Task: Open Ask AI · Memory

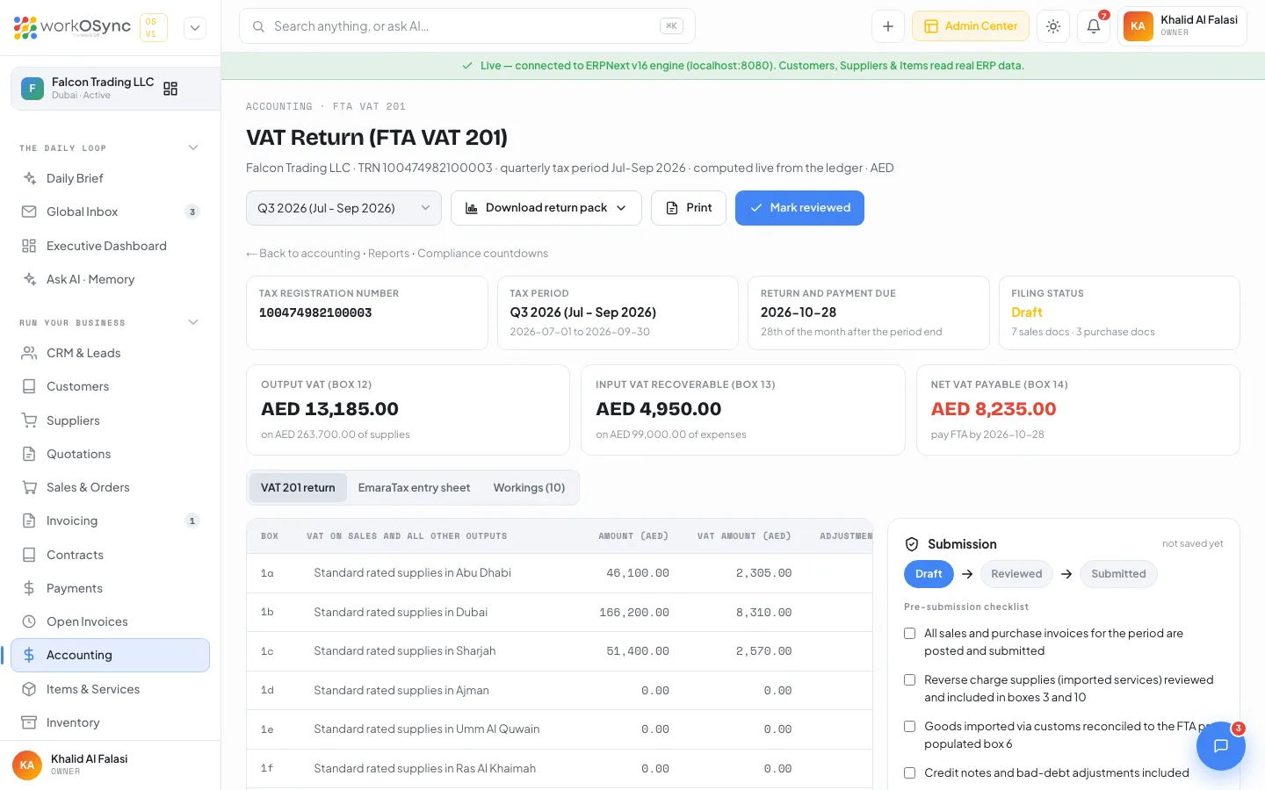Action: coord(110,279)
